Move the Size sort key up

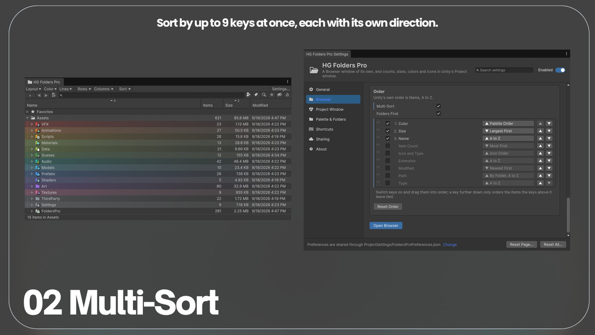[x=541, y=131]
